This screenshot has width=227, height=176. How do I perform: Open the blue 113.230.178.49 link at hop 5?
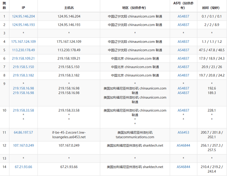(23, 50)
